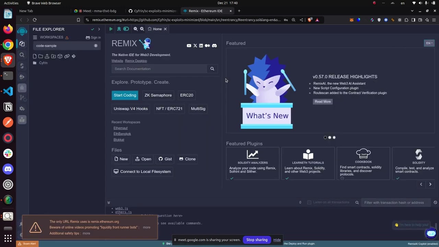Select the ZK Semaphore template

(158, 95)
